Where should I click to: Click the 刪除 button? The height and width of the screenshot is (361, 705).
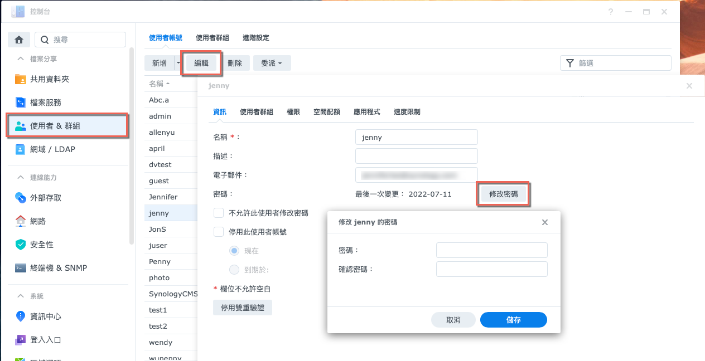(x=235, y=63)
